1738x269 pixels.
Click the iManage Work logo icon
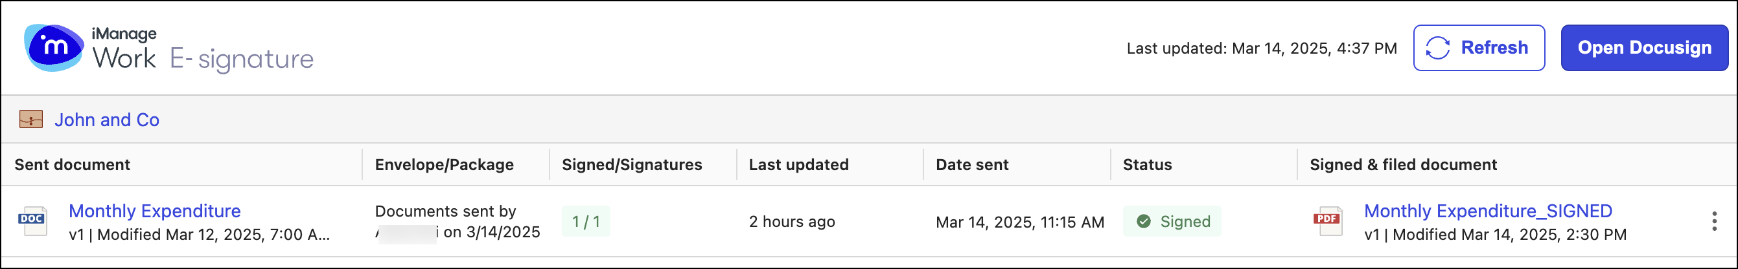[53, 47]
